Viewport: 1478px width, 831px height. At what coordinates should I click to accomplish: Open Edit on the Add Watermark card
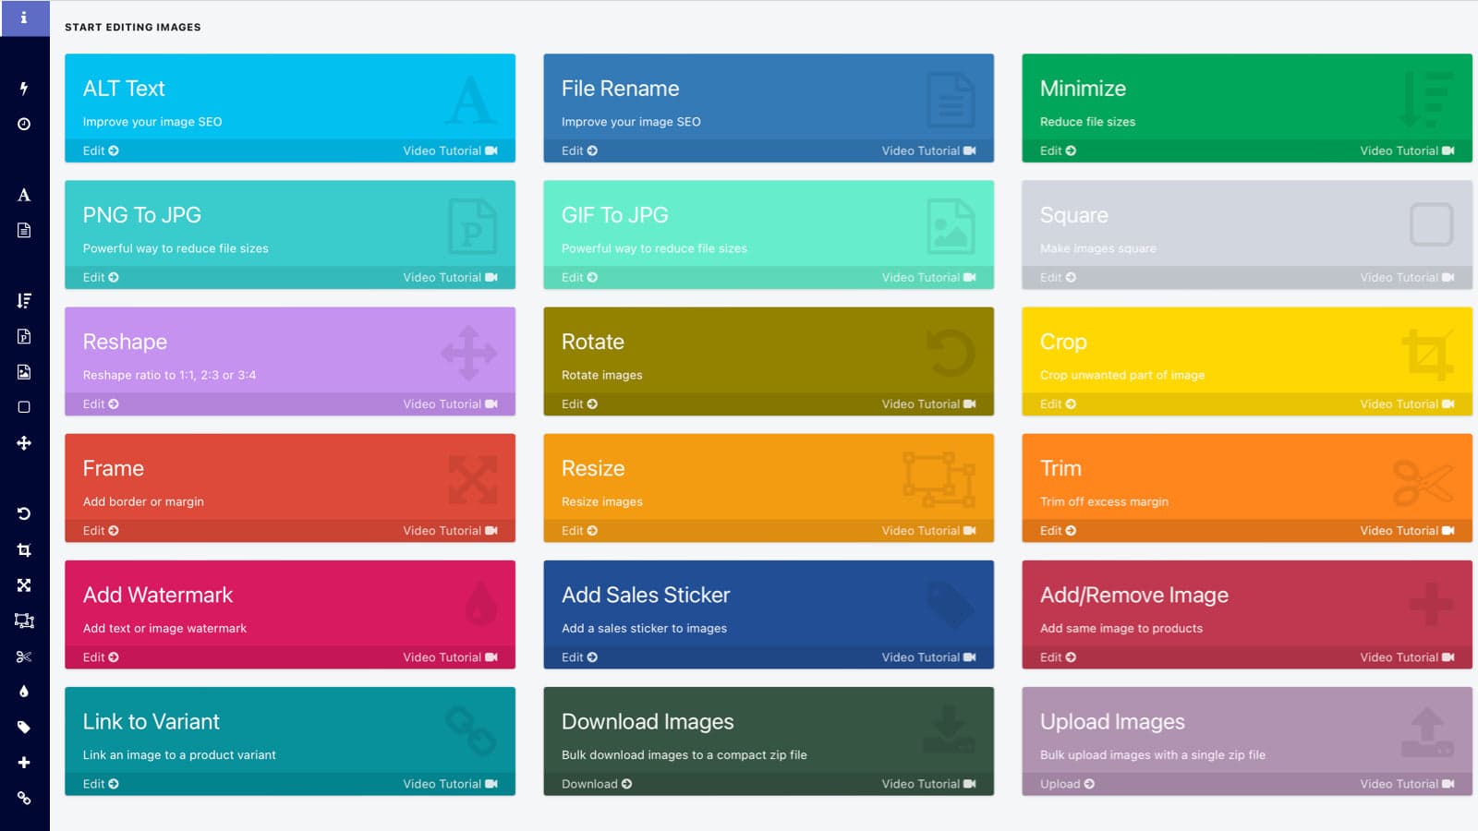98,657
